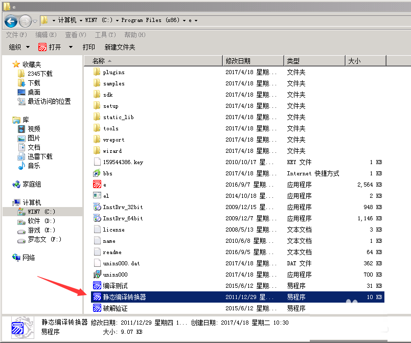
Task: Sort by the 修改日期 column header
Action: point(253,61)
